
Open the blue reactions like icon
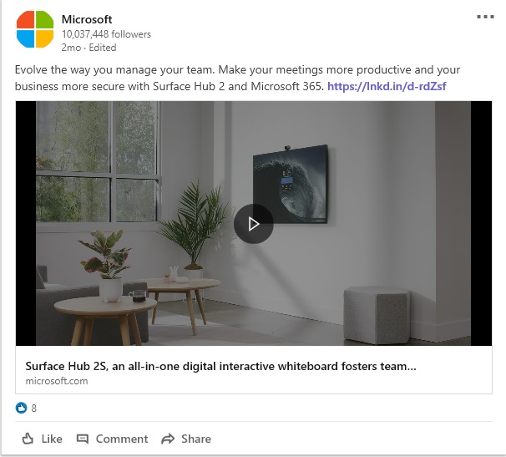(x=22, y=408)
